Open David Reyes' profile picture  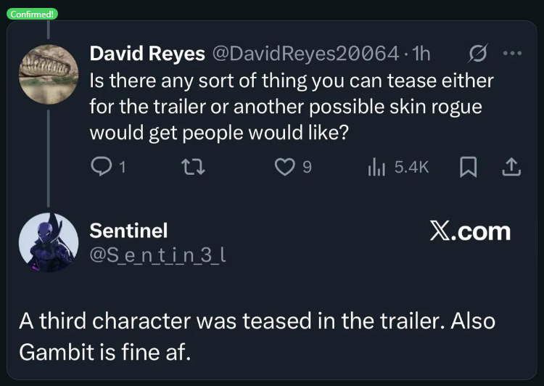pyautogui.click(x=48, y=73)
